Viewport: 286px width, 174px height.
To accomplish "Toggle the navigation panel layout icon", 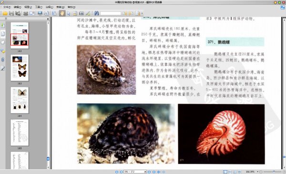I will [x=54, y=13].
